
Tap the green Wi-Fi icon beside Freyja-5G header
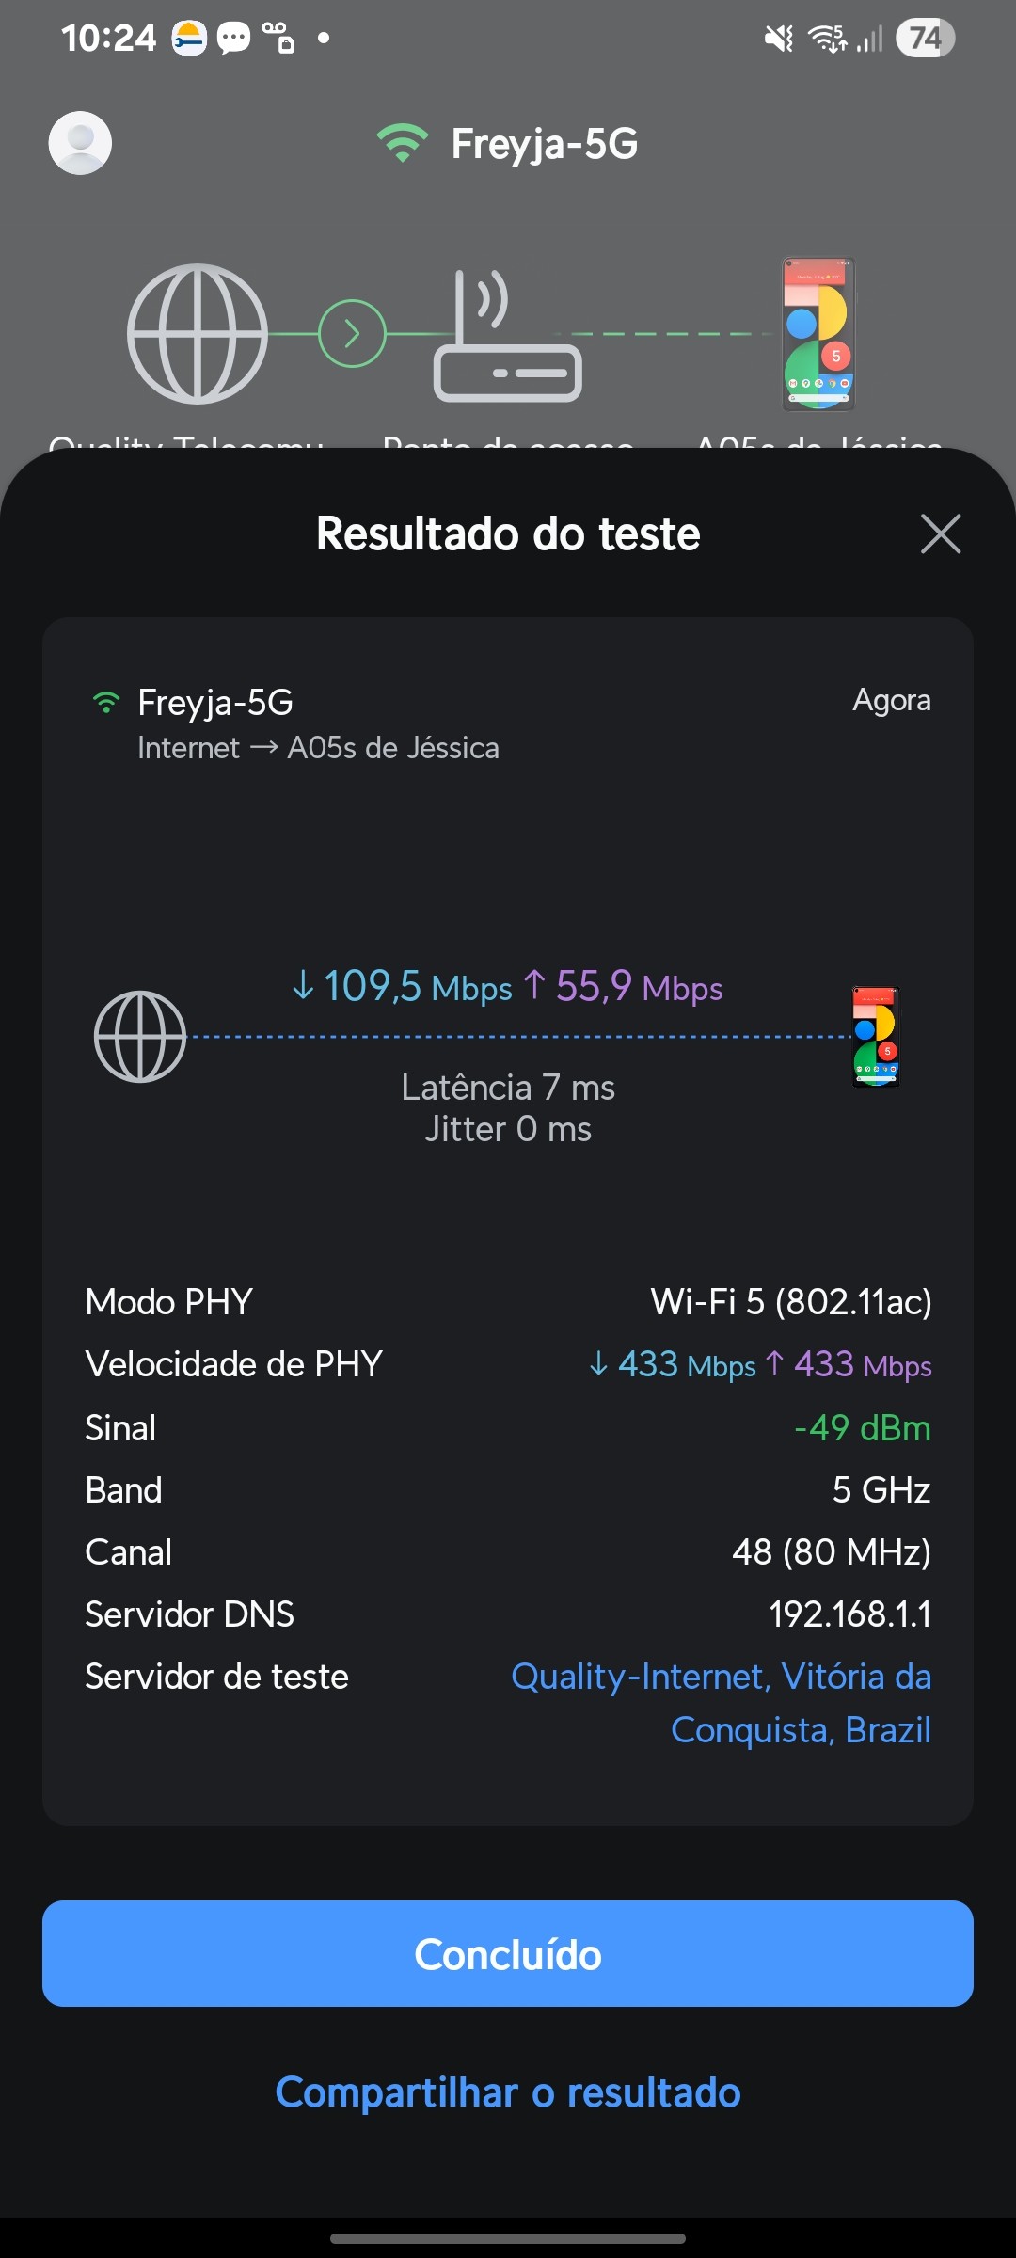pos(402,143)
